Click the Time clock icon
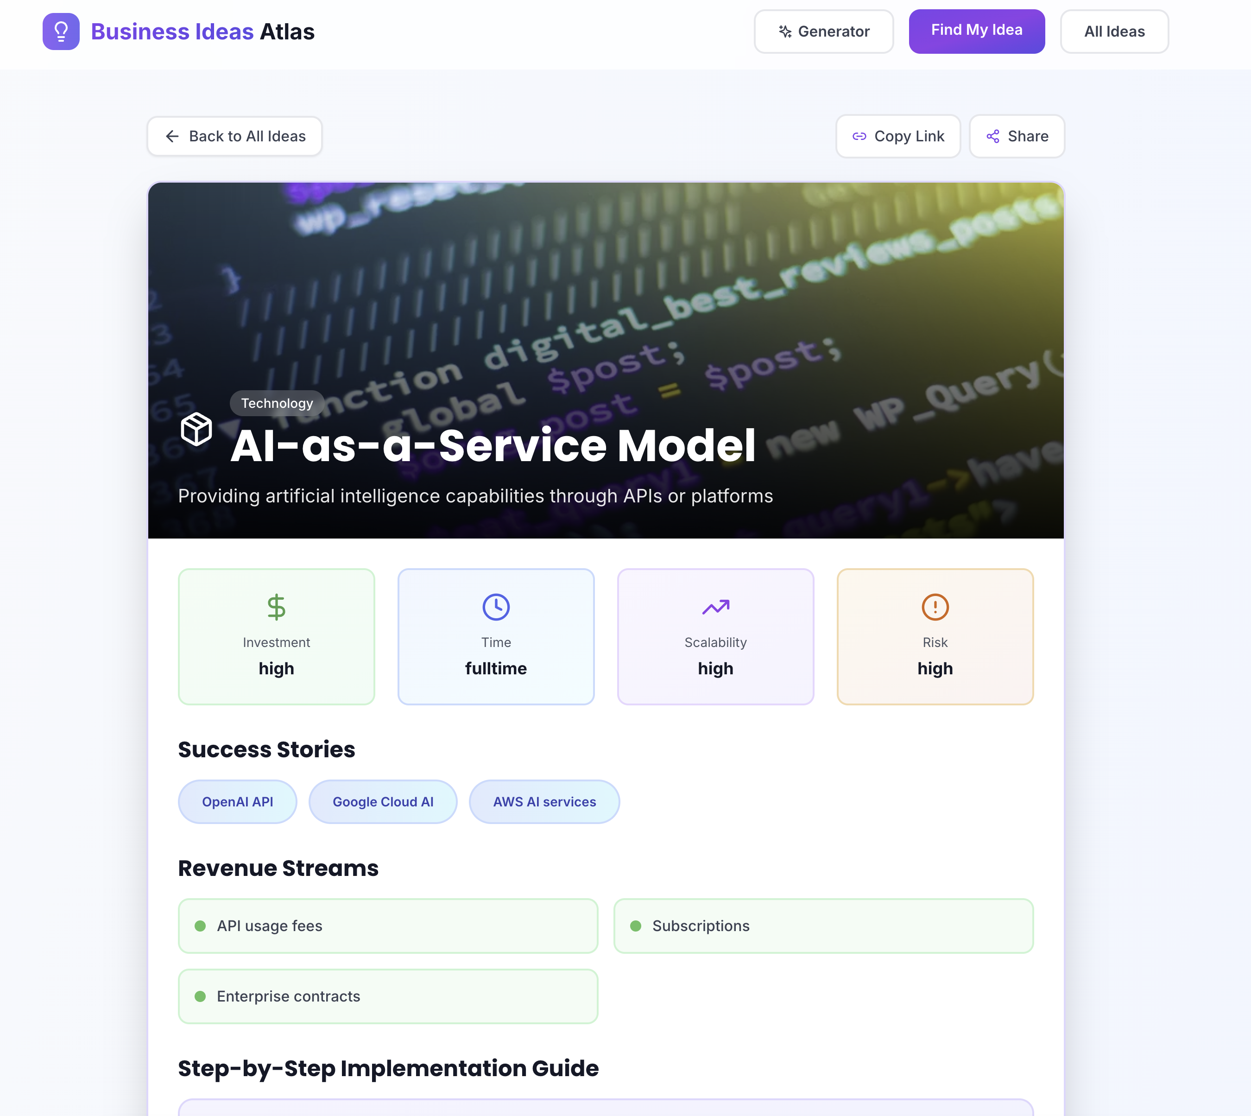Viewport: 1251px width, 1116px height. pyautogui.click(x=496, y=607)
